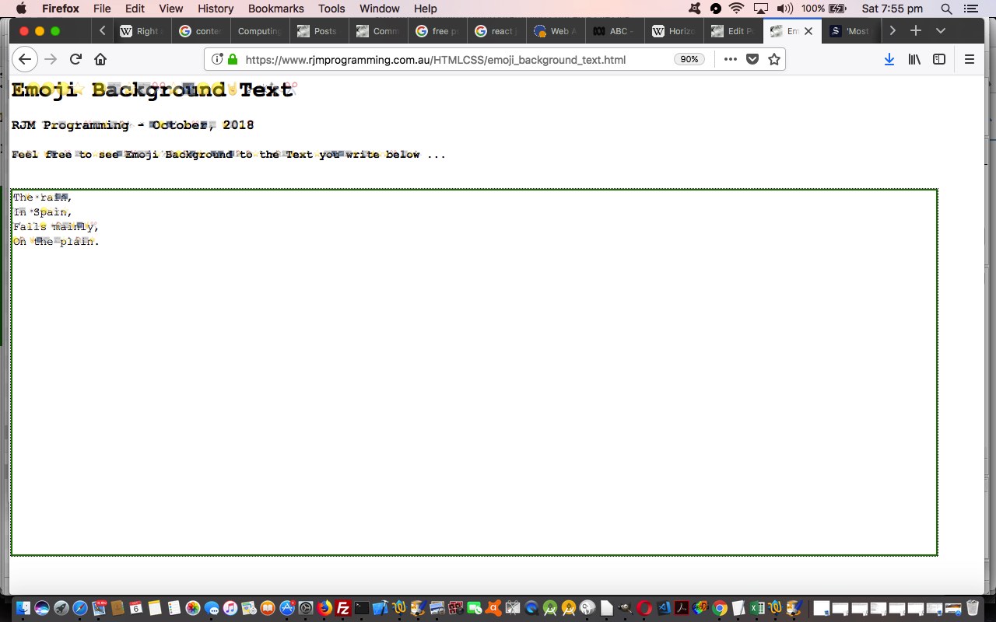Open the Downloads arrow panel
The height and width of the screenshot is (622, 996).
click(x=889, y=59)
